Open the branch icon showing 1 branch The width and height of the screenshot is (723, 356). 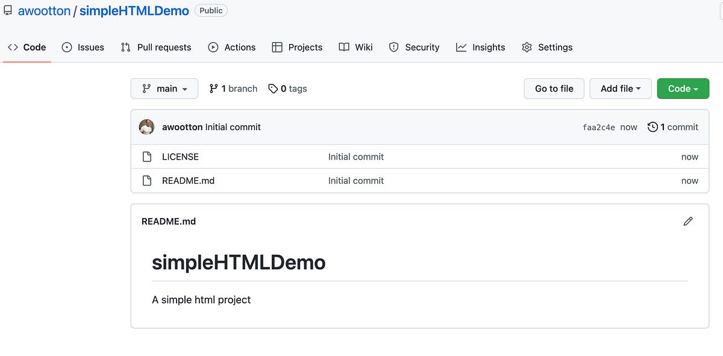pos(214,88)
